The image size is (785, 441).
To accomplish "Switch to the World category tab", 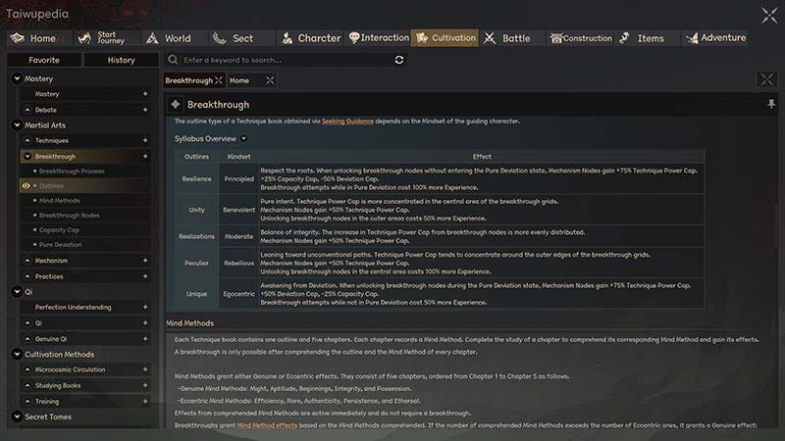I will coord(175,38).
